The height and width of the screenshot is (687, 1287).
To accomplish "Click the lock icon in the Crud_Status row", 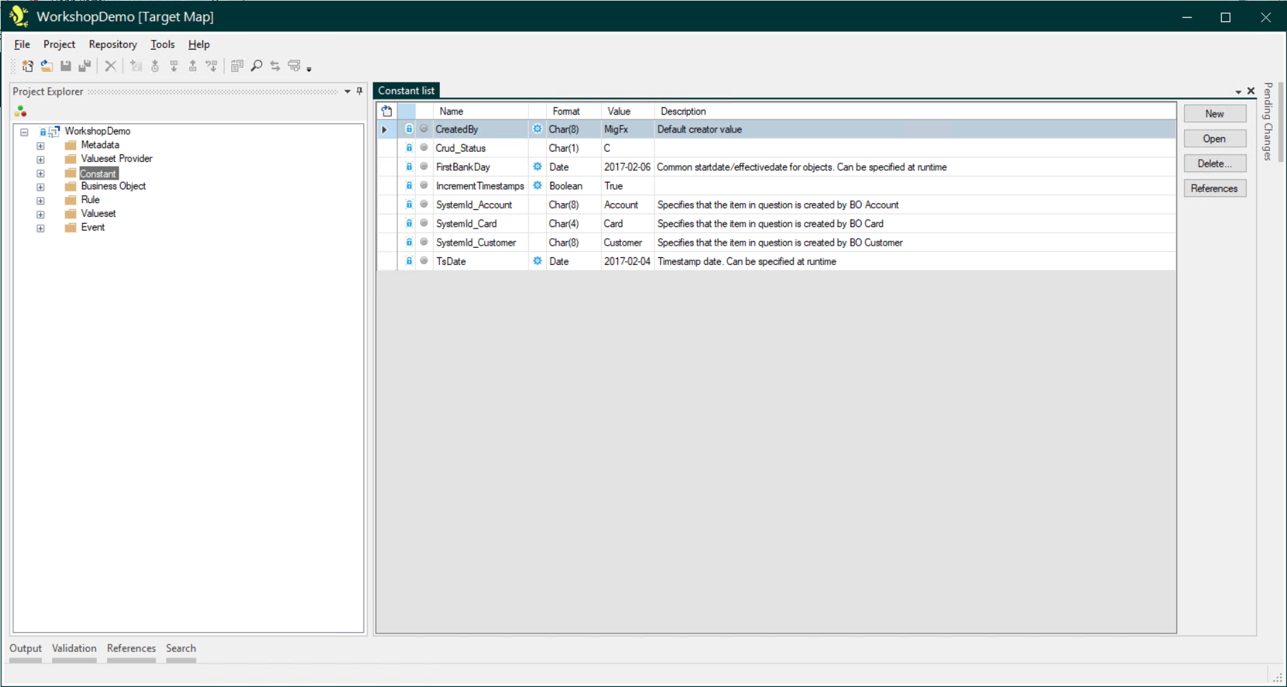I will (409, 148).
